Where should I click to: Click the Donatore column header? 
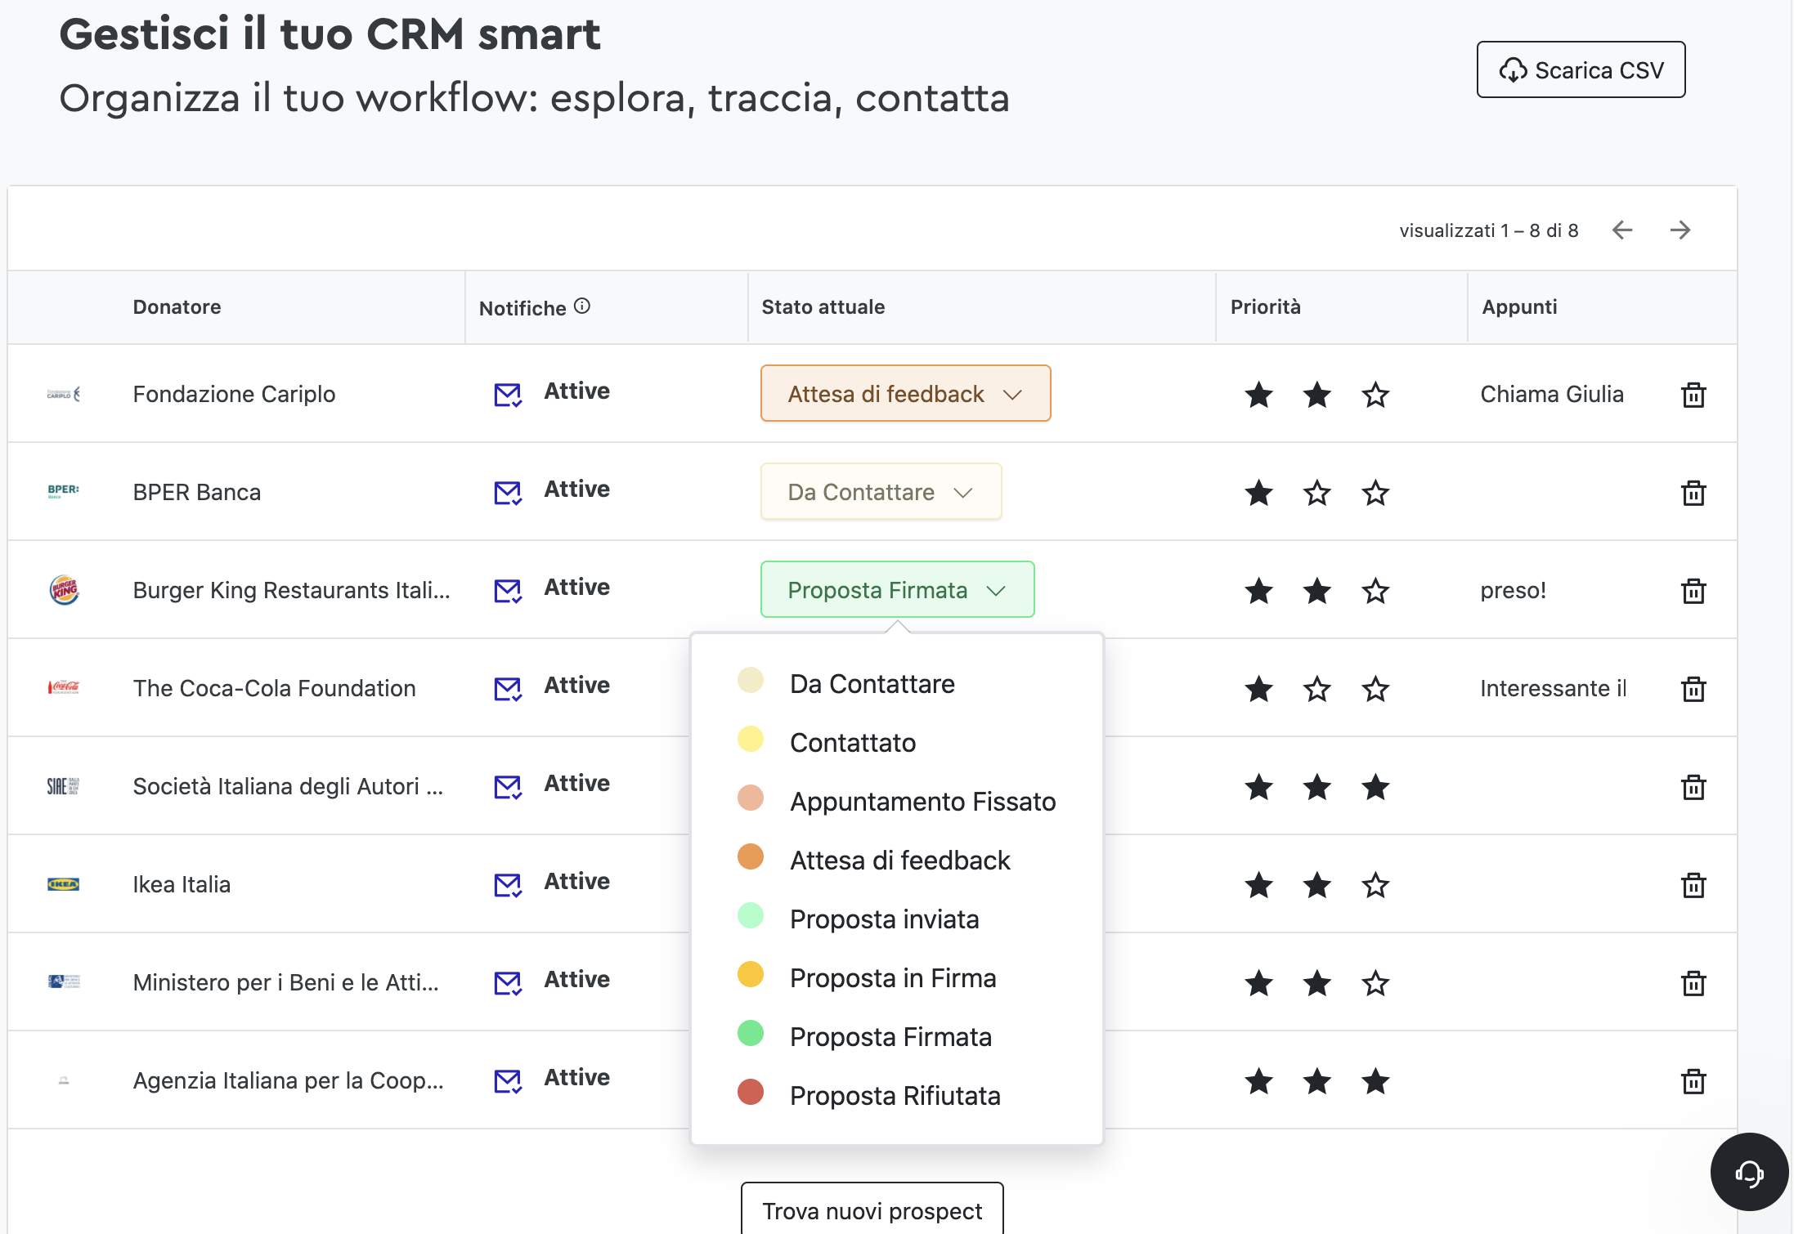pos(177,306)
